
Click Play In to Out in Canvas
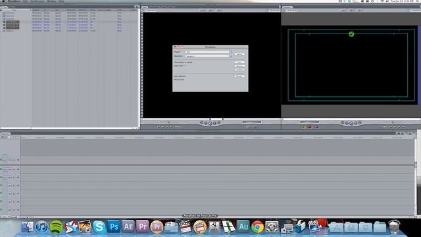347,123
